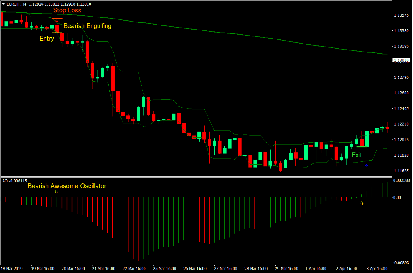413x273 pixels.
Task: Select the Bearish Awesome Oscillator arrow marker
Action: click(x=56, y=191)
